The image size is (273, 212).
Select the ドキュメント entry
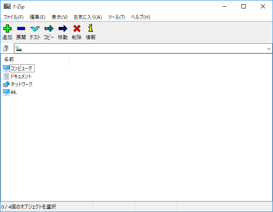[x=21, y=76]
